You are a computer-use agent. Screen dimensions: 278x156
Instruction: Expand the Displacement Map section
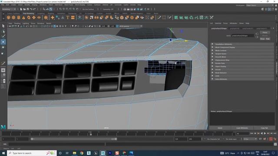(242, 60)
